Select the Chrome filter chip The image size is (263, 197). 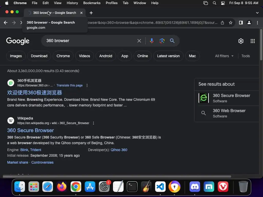tap(63, 56)
